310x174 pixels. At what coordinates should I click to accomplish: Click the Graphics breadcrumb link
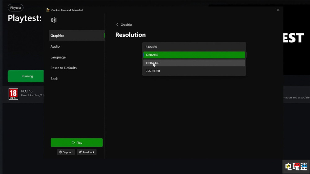coord(126,25)
